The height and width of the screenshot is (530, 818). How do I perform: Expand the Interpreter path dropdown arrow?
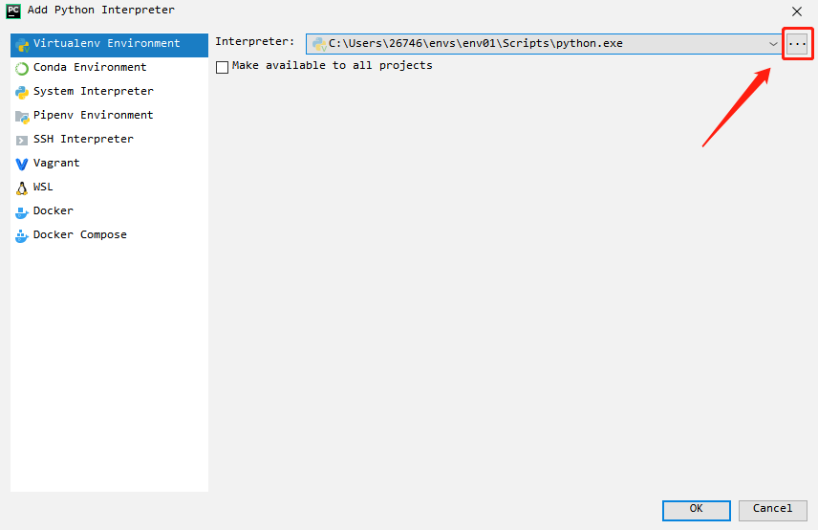pyautogui.click(x=773, y=44)
